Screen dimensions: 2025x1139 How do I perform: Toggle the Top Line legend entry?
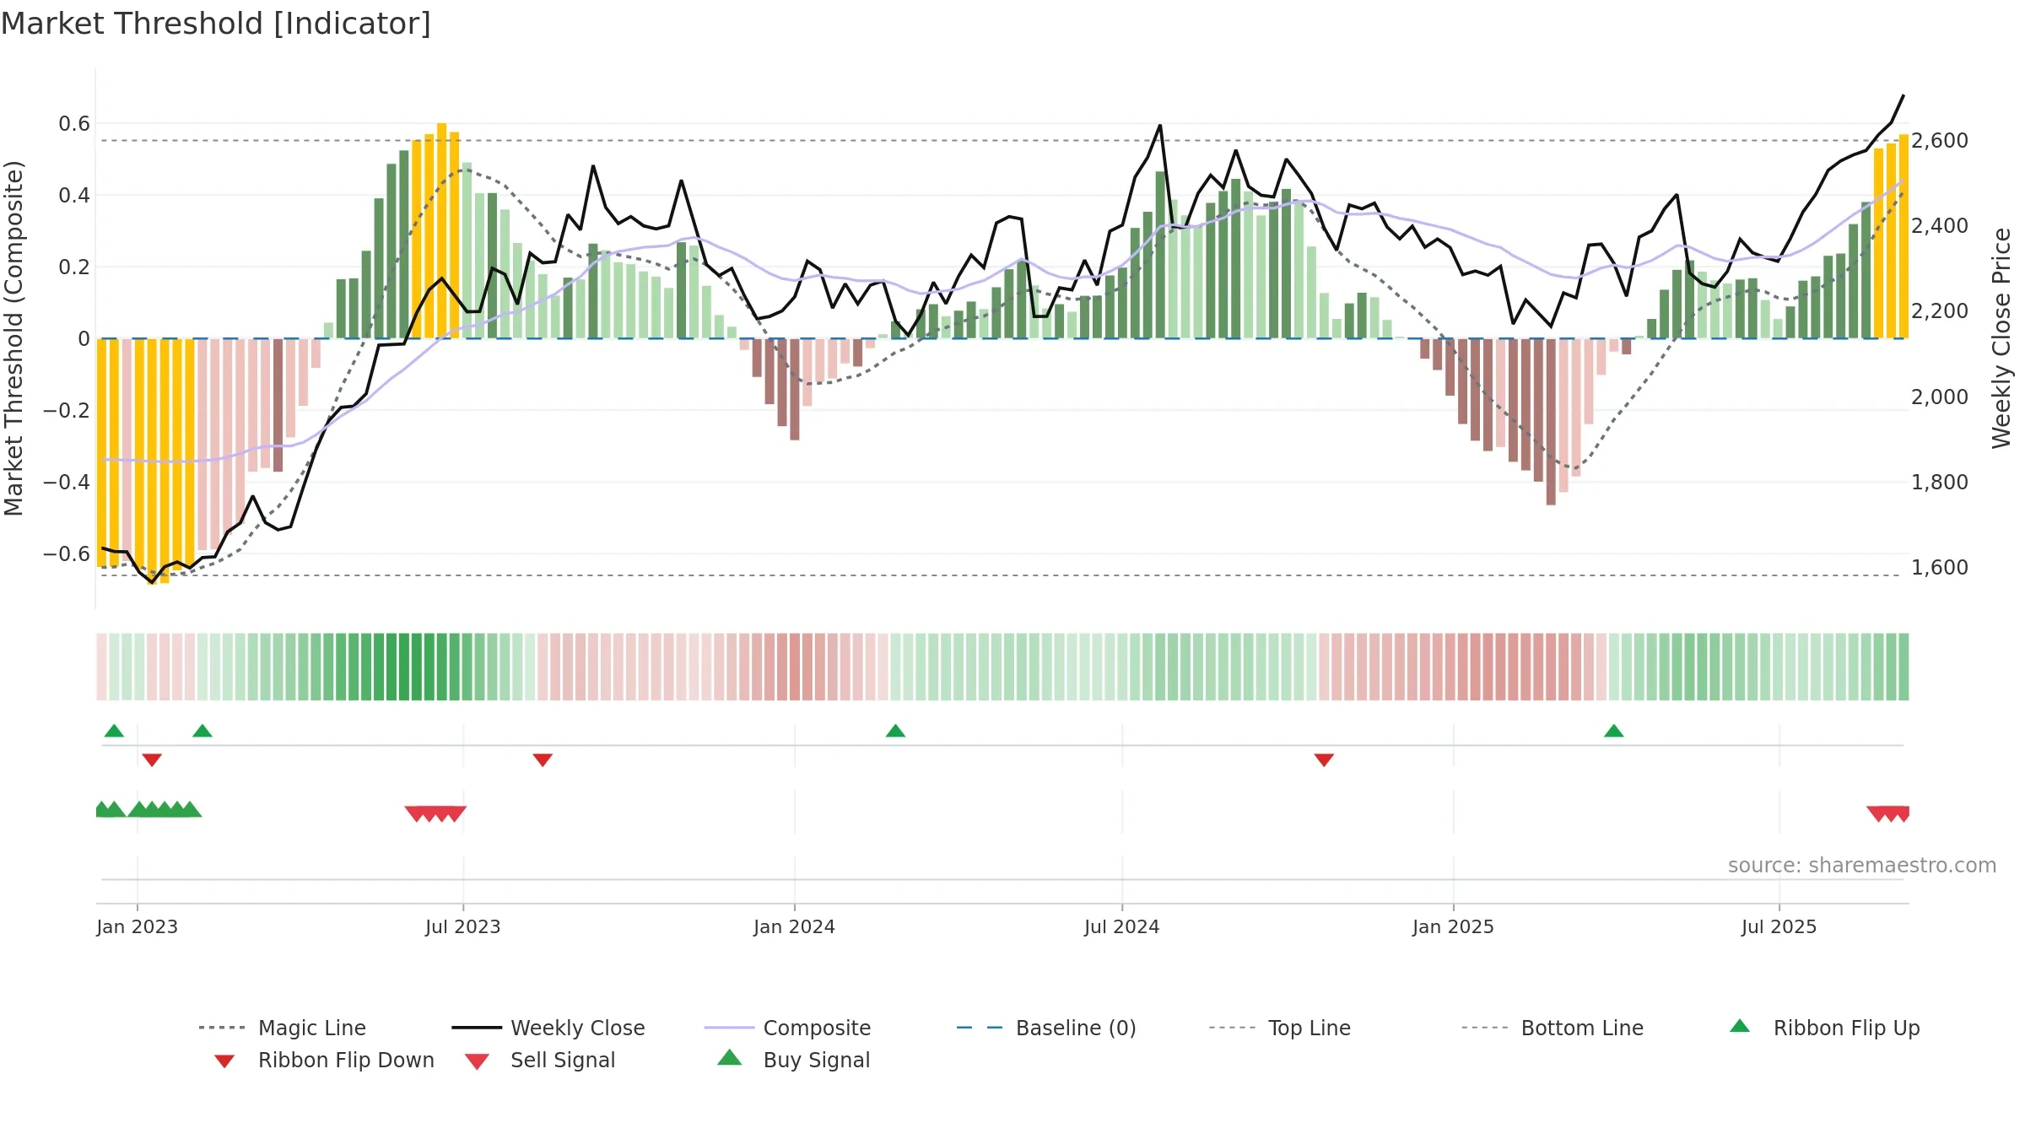click(1279, 1028)
